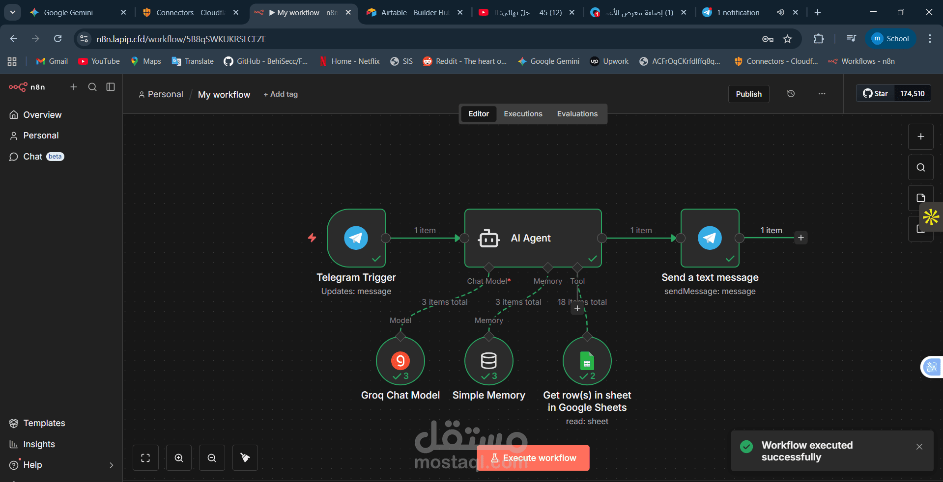Screen dimensions: 943x482
Task: Add a sticky note with the note icon
Action: click(920, 198)
